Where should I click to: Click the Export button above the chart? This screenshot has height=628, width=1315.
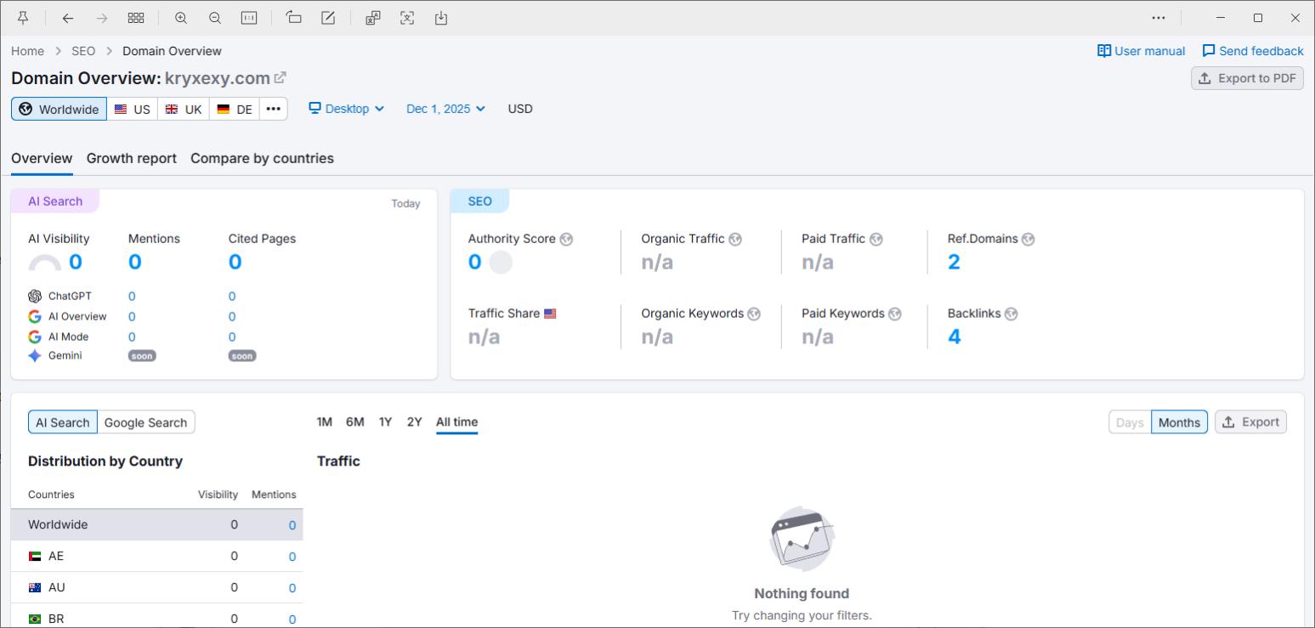click(1250, 422)
